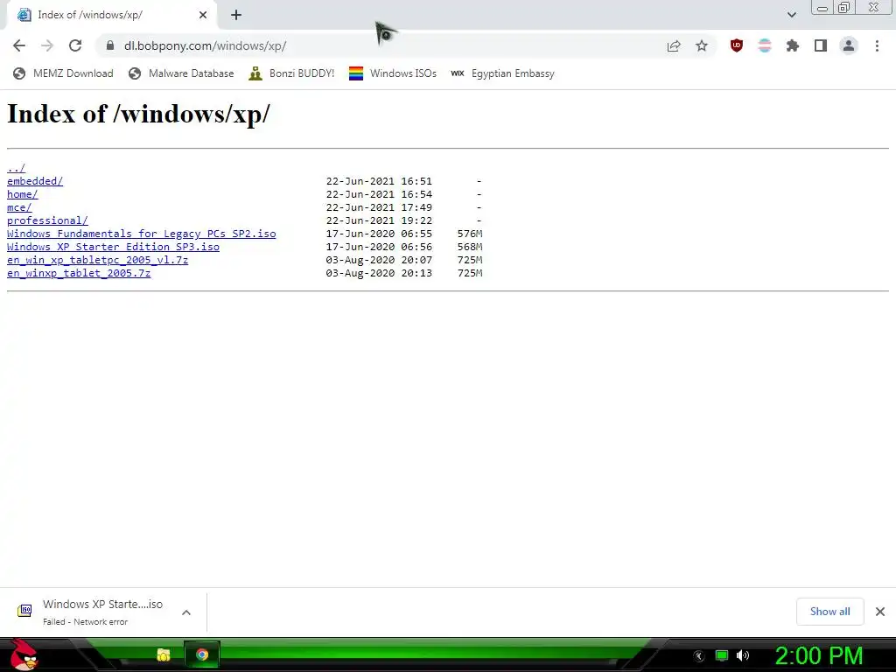896x672 pixels.
Task: Go back to the previous page
Action: point(19,45)
